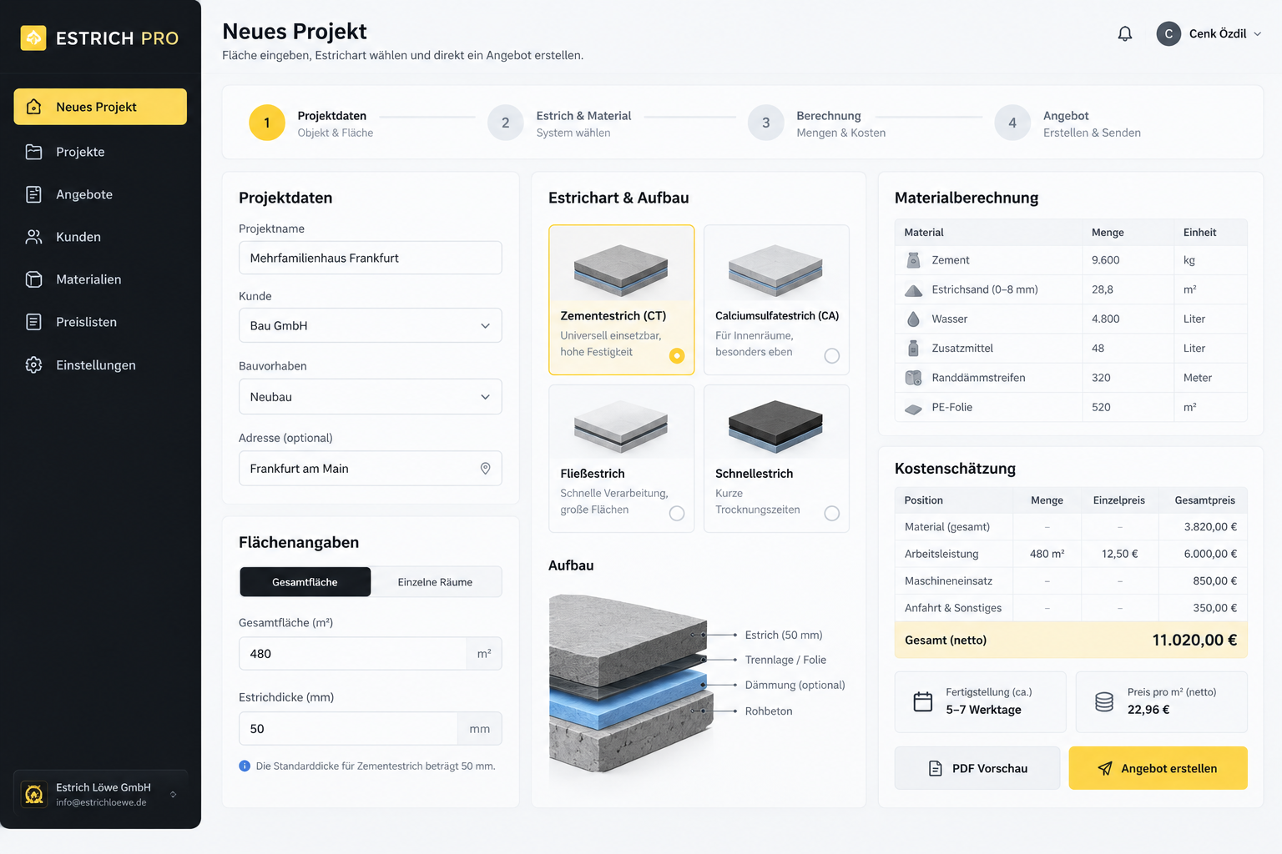Open notifications bell icon

[x=1125, y=33]
